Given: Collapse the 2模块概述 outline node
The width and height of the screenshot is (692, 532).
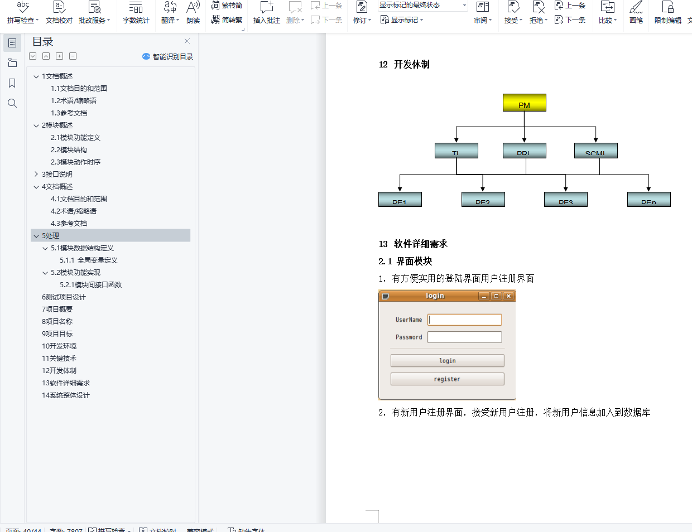Looking at the screenshot, I should click(x=36, y=125).
